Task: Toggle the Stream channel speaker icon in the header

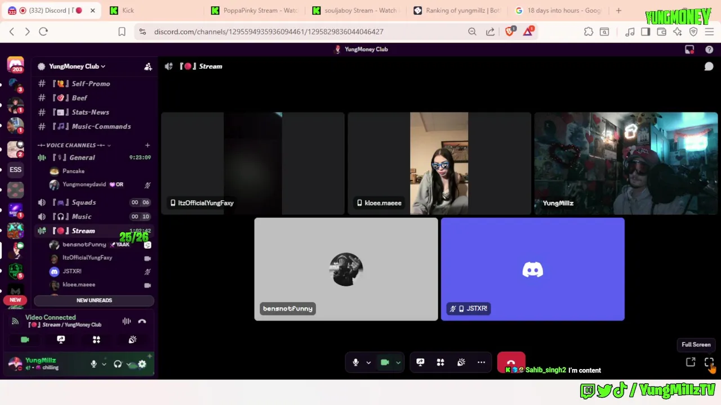Action: (x=168, y=66)
